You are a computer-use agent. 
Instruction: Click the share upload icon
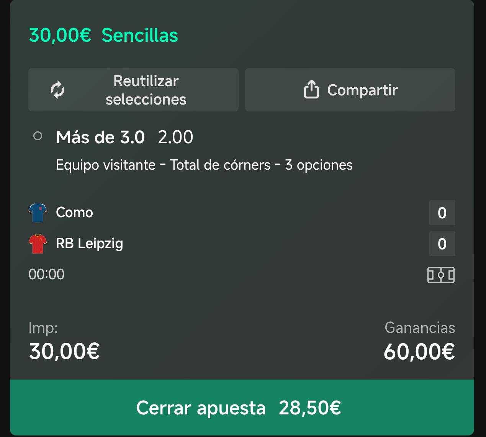[311, 90]
